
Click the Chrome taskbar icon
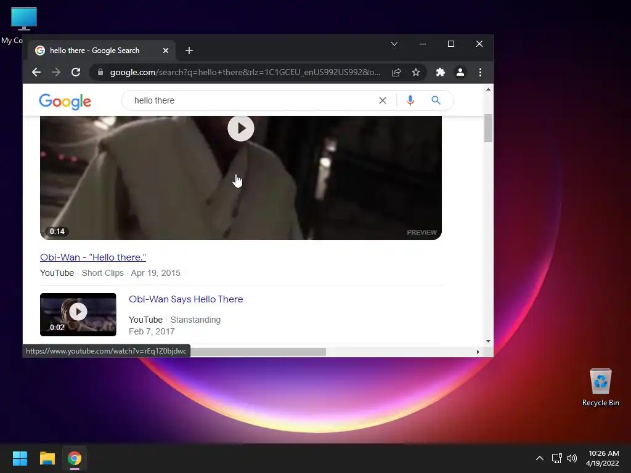coord(75,458)
